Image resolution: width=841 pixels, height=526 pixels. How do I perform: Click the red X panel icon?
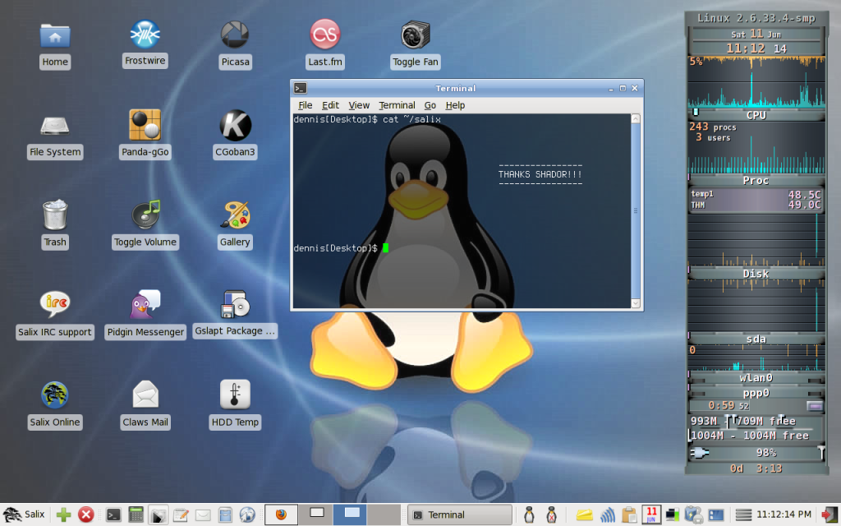coord(85,515)
